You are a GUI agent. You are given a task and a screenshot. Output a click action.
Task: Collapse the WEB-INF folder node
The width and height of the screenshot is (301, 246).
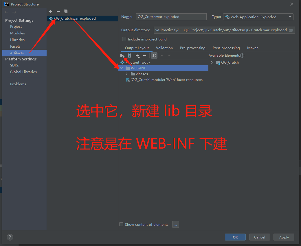(122, 68)
